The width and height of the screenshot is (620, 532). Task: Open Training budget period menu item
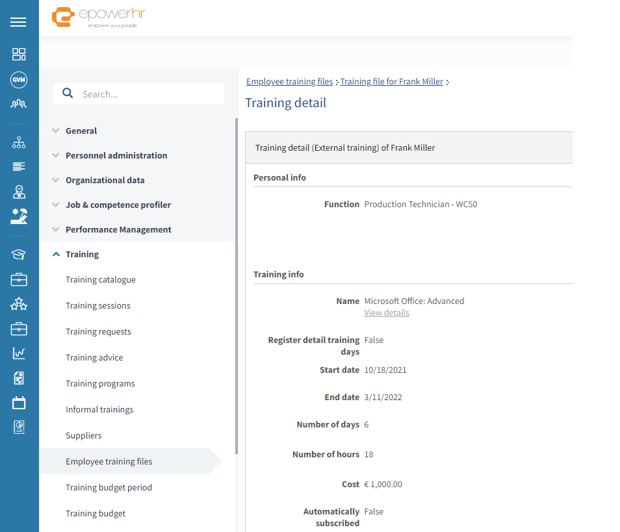(109, 487)
